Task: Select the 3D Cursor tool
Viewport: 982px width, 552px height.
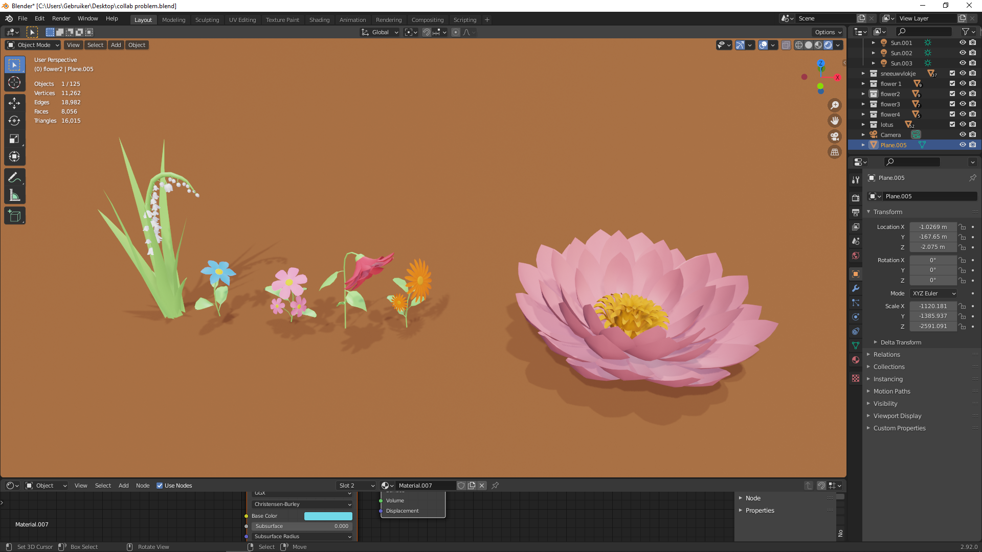Action: pyautogui.click(x=14, y=82)
